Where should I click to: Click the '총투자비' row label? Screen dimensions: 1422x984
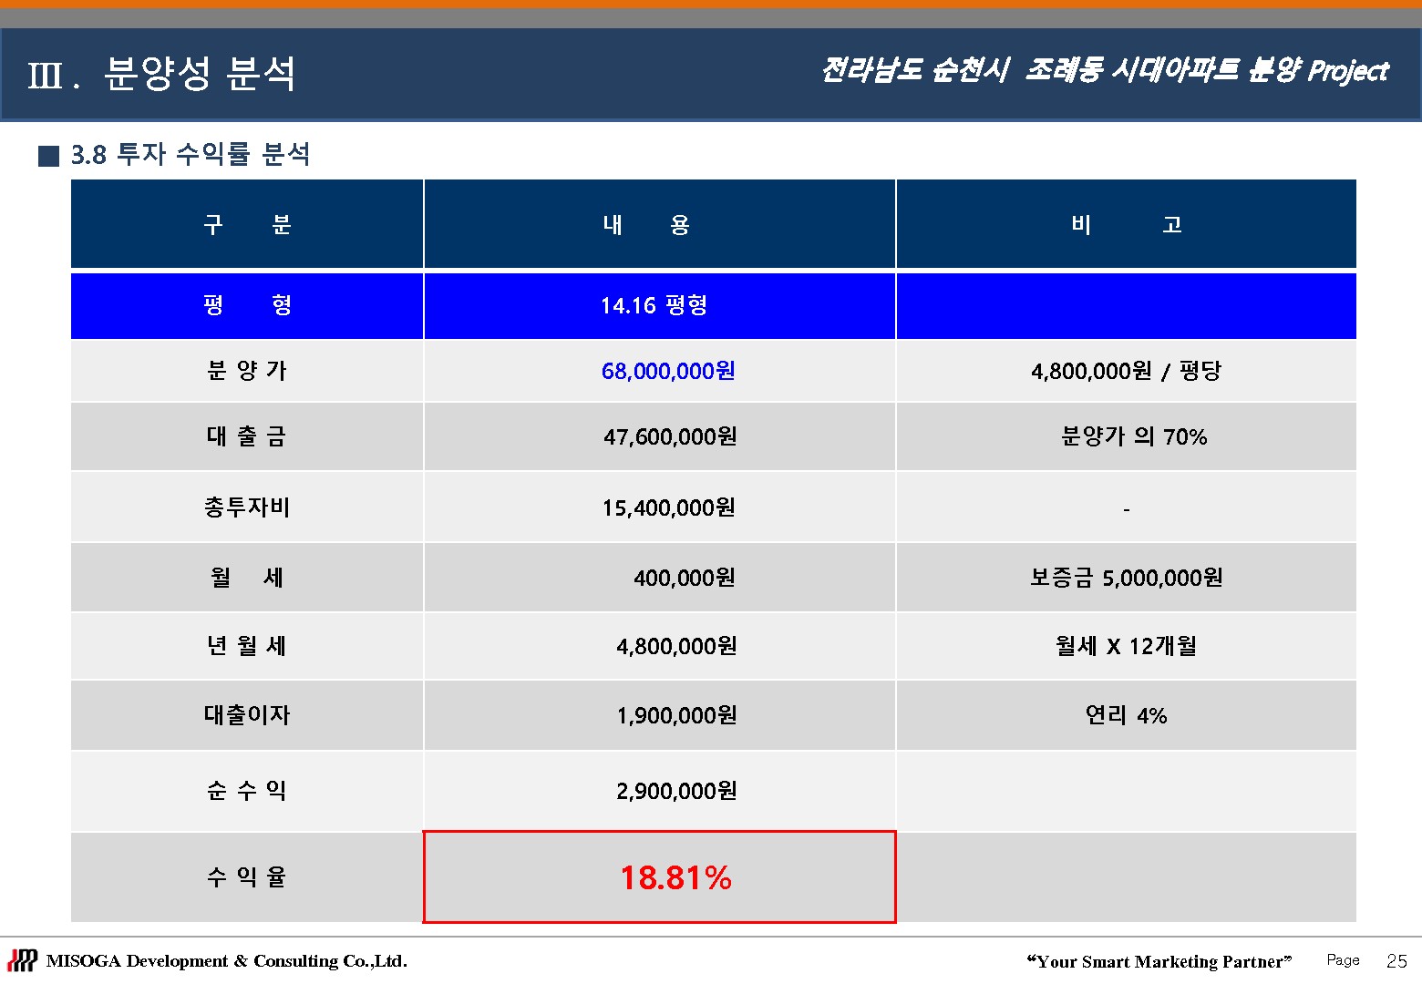click(x=247, y=507)
